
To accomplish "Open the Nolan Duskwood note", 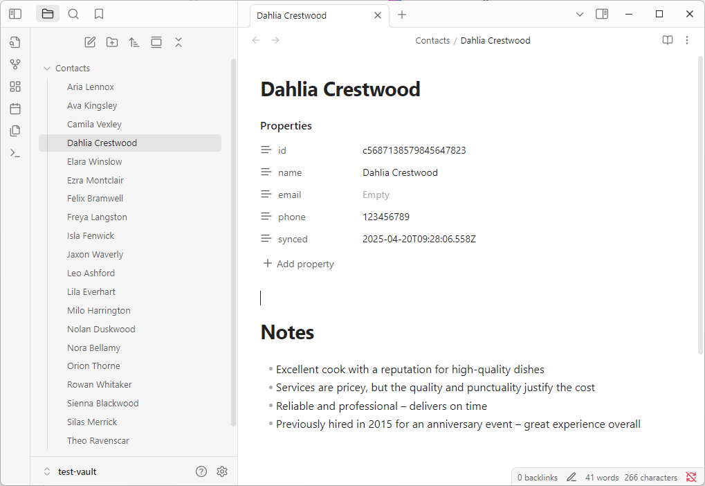I will pyautogui.click(x=101, y=330).
